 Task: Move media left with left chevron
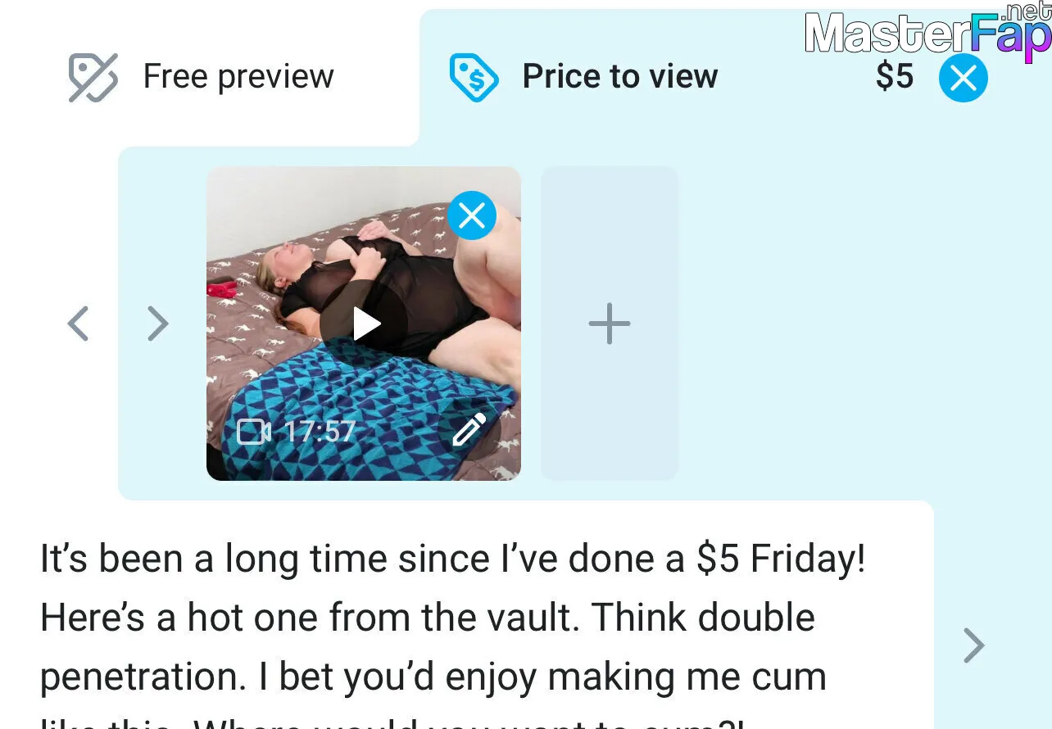click(78, 324)
